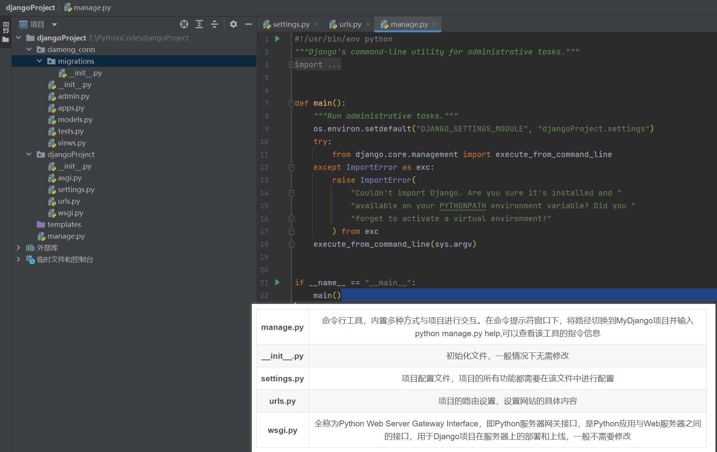The image size is (717, 452).
Task: Hide the project panel with minus icon
Action: tap(249, 24)
